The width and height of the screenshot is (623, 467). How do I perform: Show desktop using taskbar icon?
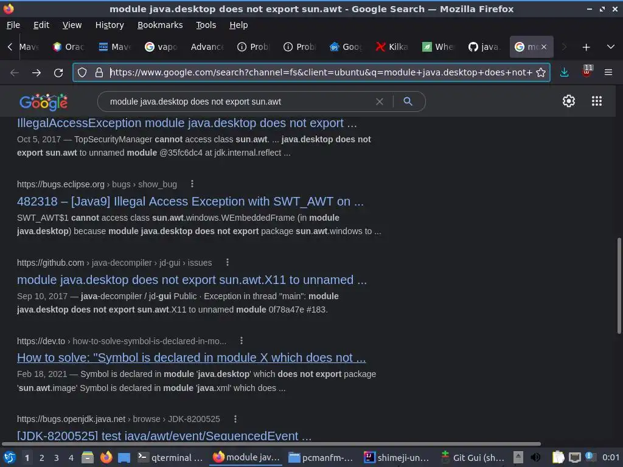124,457
